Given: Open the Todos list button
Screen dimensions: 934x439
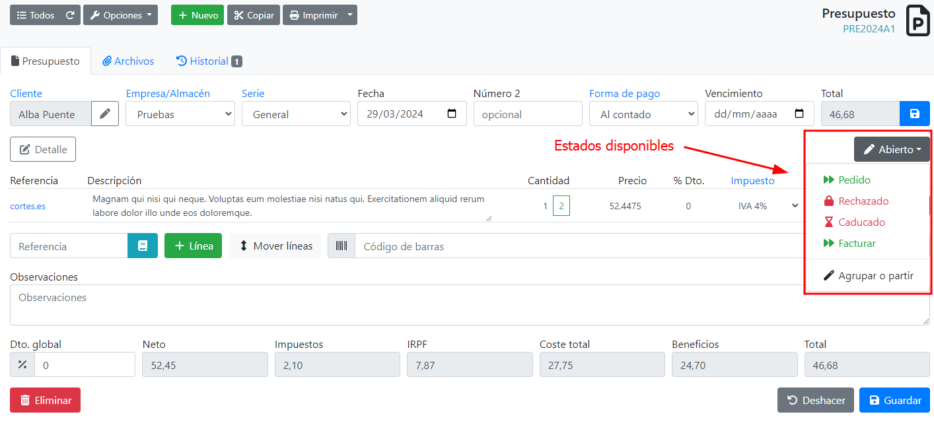Looking at the screenshot, I should coord(35,15).
